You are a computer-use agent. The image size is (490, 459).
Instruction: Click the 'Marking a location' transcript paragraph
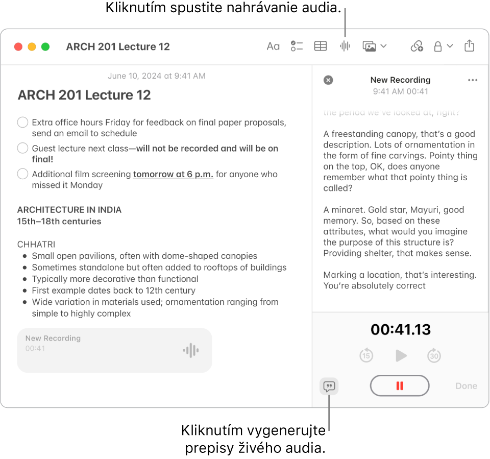click(400, 280)
